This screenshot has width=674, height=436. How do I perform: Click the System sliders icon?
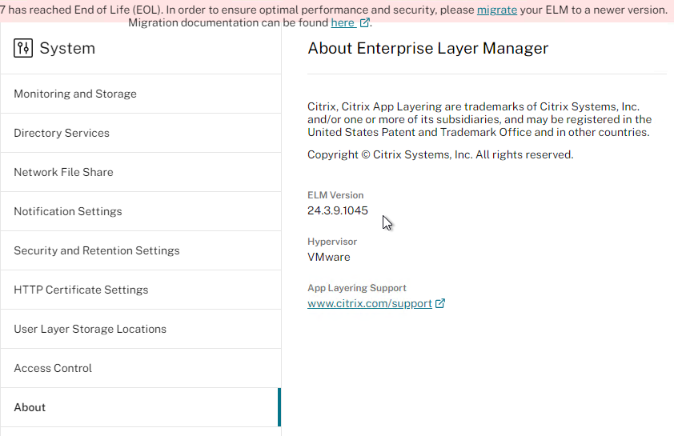23,48
